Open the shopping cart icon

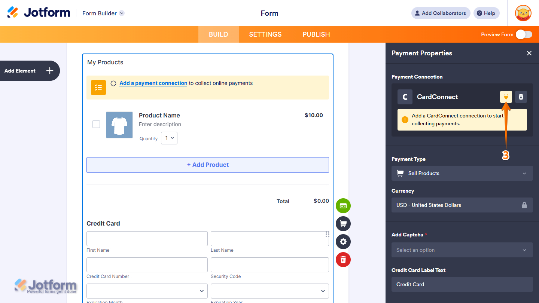tap(343, 224)
